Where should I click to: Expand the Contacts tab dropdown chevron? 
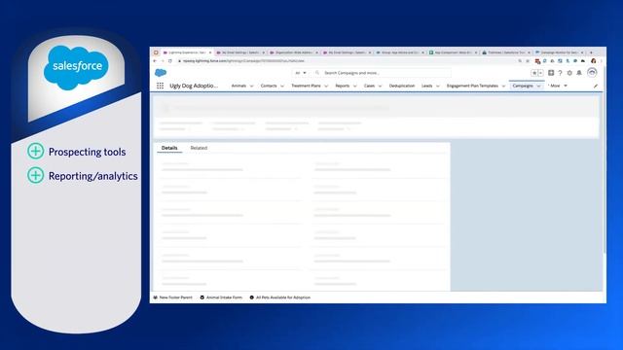[x=282, y=86]
